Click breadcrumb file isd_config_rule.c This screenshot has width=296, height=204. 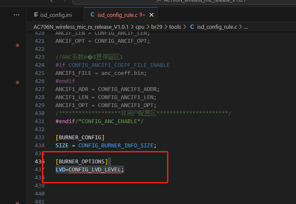pos(217,27)
